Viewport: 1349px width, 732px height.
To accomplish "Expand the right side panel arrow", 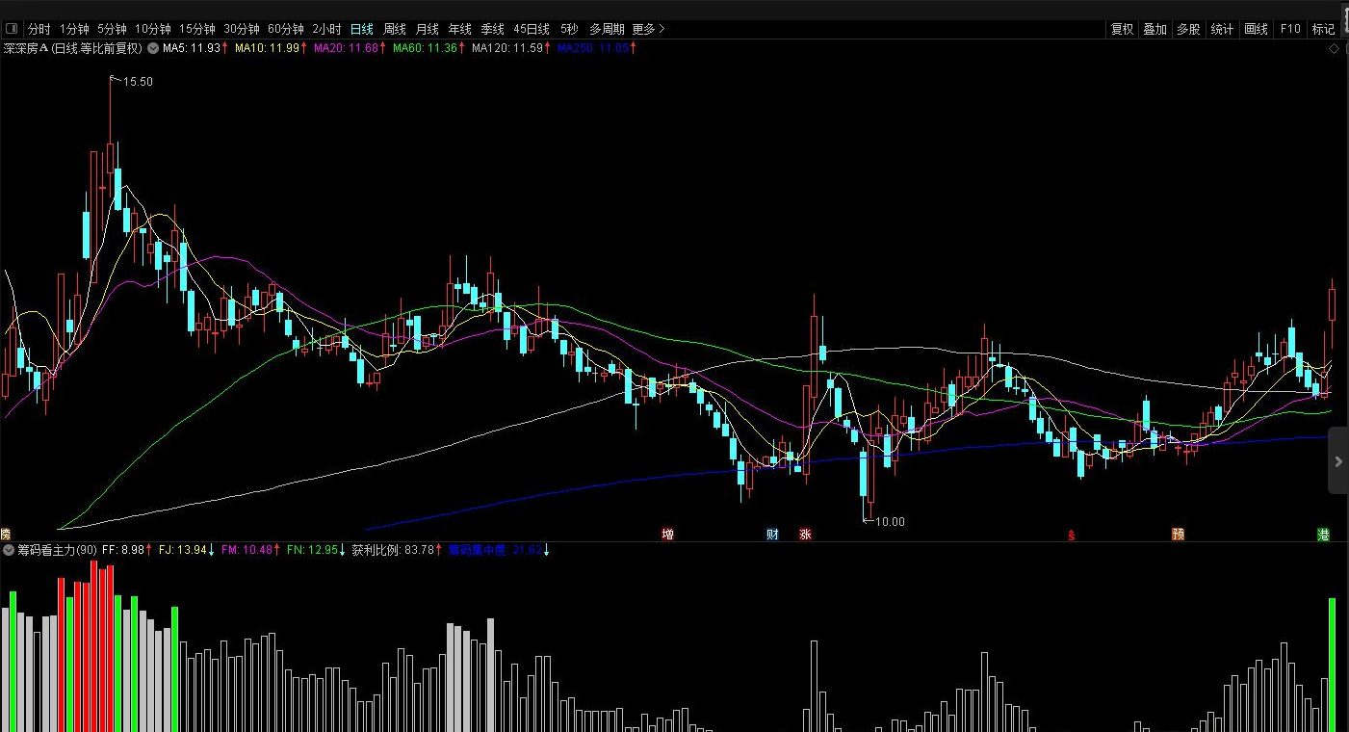I will click(1337, 461).
